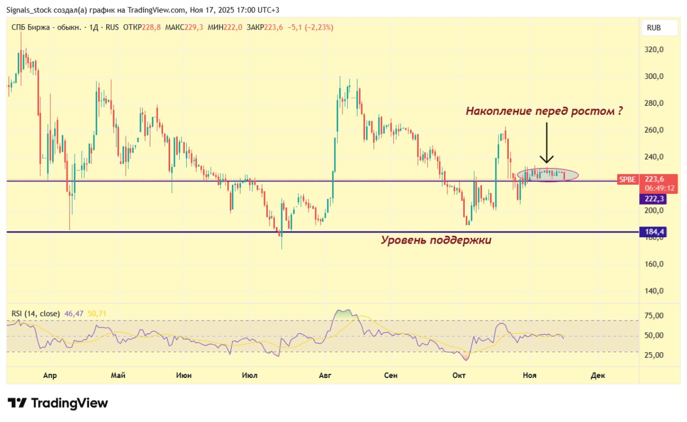Click the 300,0 mark on the price scale
The height and width of the screenshot is (422, 687).
(x=655, y=76)
